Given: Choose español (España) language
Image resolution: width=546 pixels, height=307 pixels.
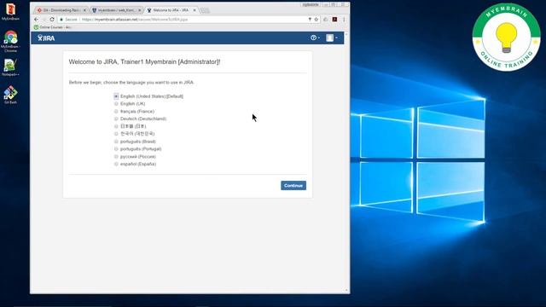Looking at the screenshot, I should 116,164.
